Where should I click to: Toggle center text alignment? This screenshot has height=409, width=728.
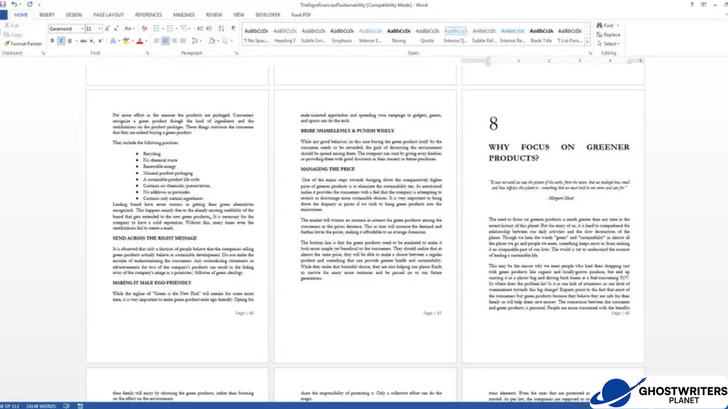166,41
